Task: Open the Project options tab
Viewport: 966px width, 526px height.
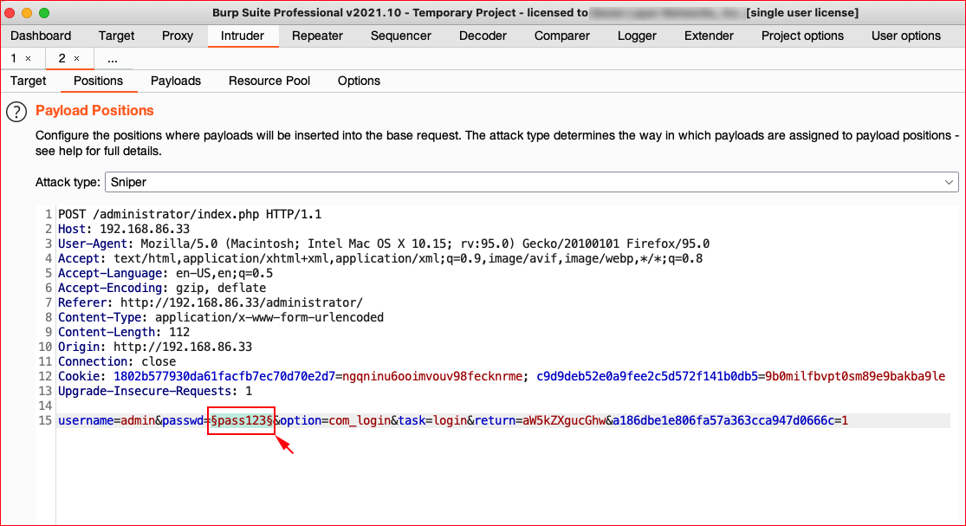Action: click(x=803, y=36)
